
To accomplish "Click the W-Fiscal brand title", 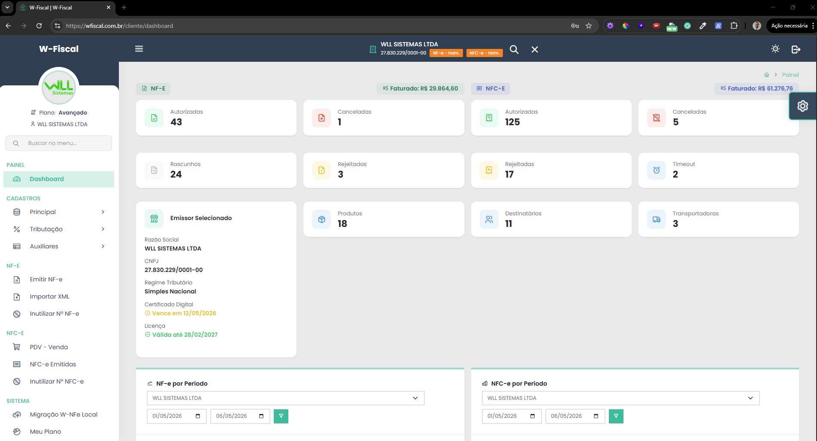I will (59, 49).
